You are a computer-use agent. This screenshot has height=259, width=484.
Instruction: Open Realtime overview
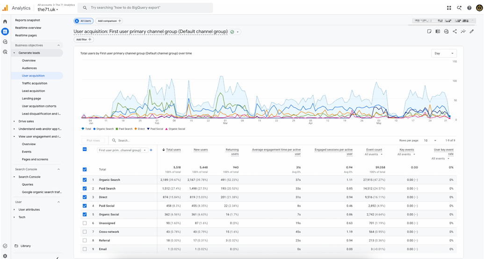click(28, 28)
